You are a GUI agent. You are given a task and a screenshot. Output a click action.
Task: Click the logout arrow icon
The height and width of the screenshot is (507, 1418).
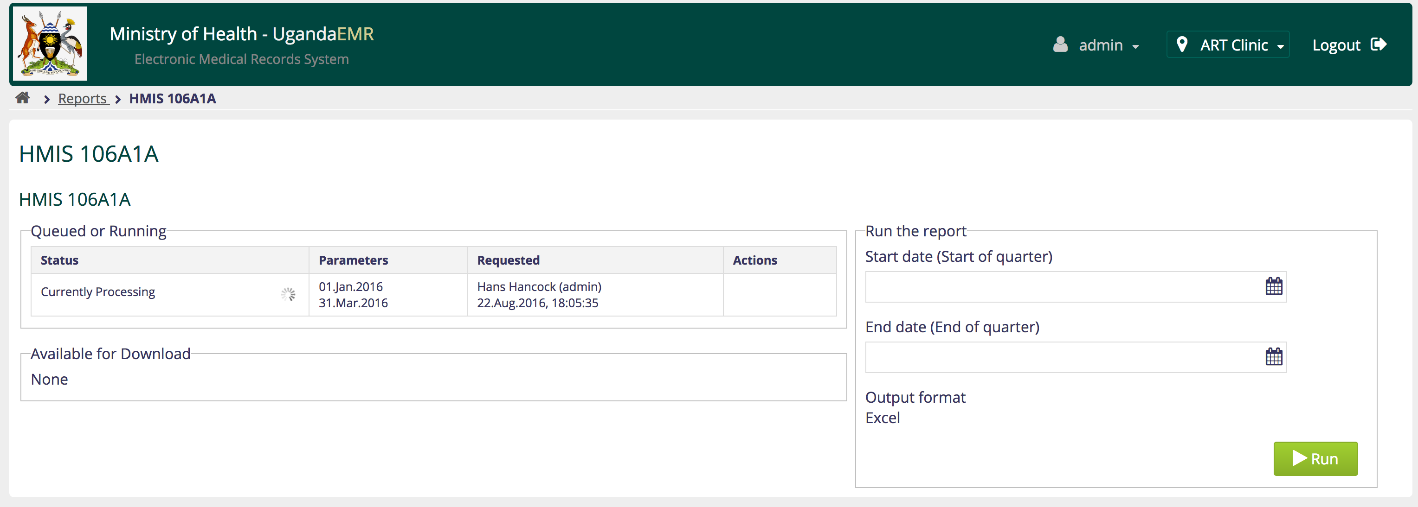coord(1378,44)
